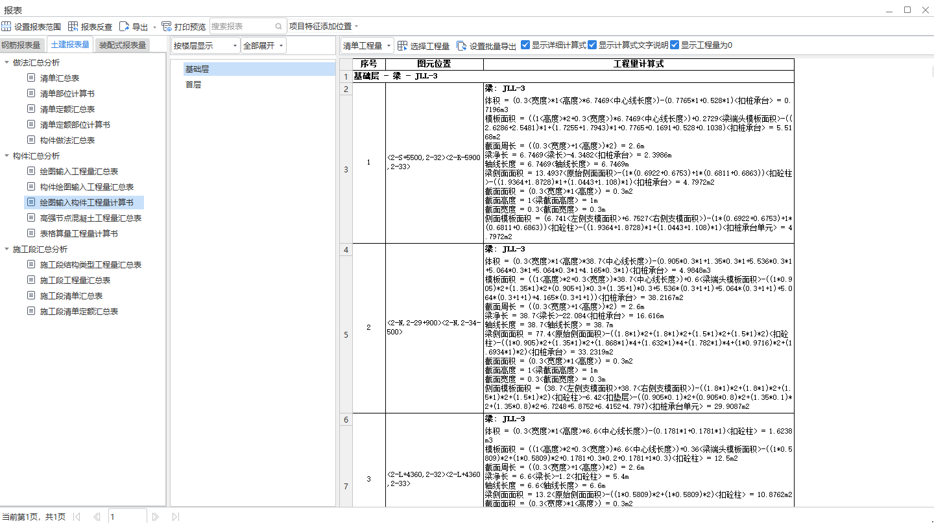Open the 施工段清单定额汇总表 report
The image size is (934, 523).
[79, 311]
